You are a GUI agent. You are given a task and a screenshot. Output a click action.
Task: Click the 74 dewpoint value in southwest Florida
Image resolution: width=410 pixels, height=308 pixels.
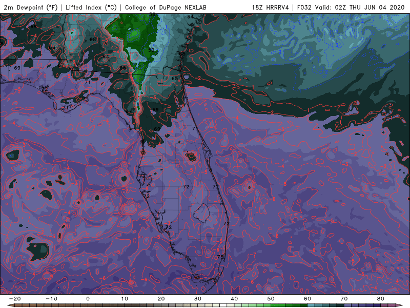(x=172, y=243)
